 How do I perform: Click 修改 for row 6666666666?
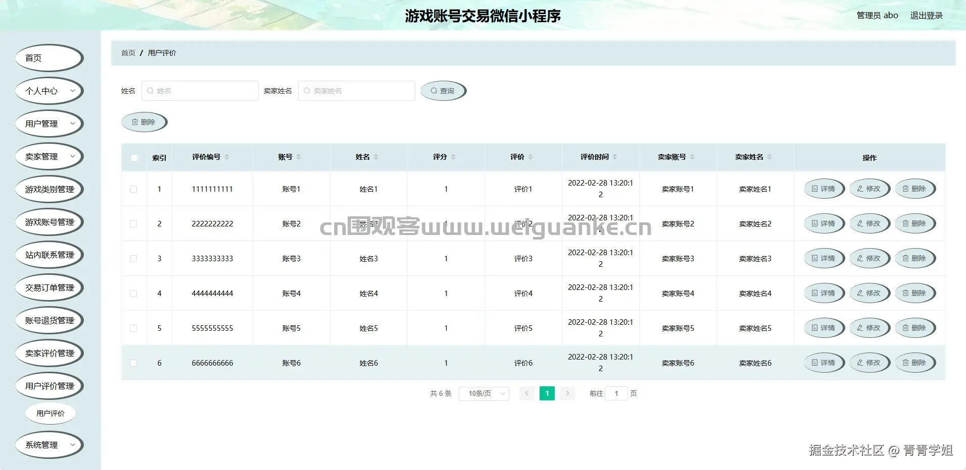(x=870, y=363)
